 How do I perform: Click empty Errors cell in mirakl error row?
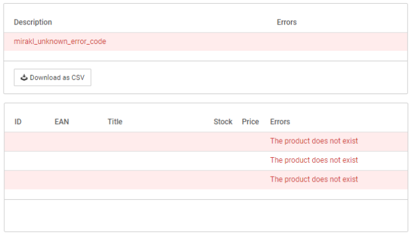coord(340,42)
